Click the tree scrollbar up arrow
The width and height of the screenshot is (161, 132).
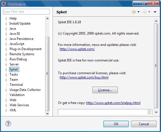pos(47,18)
